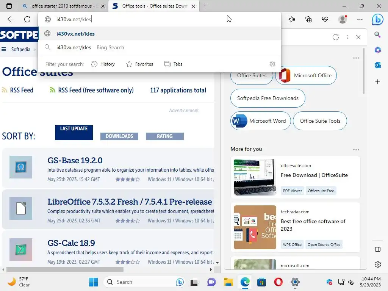Viewport: 388px width, 291px height.
Task: Open the Microsoft 365 sidebar icon
Action: 378,50
